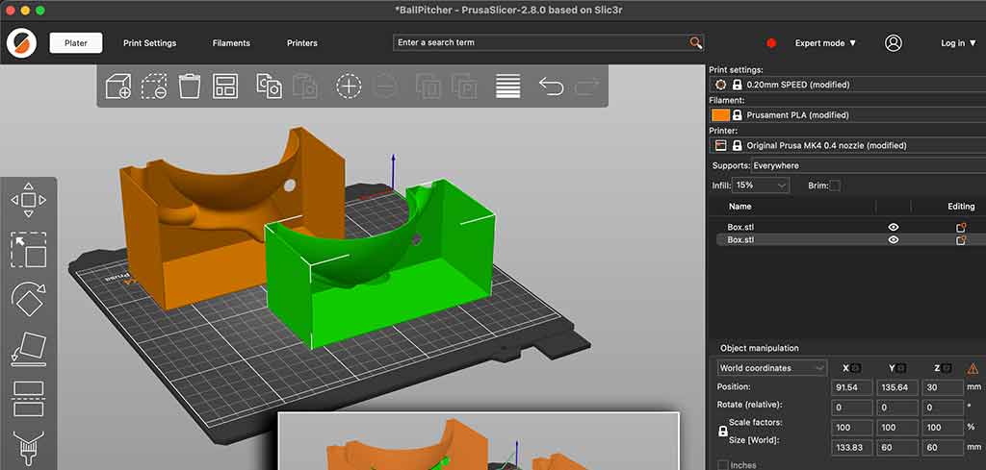Image resolution: width=986 pixels, height=470 pixels.
Task: Open variable layer height editing
Action: (x=508, y=86)
